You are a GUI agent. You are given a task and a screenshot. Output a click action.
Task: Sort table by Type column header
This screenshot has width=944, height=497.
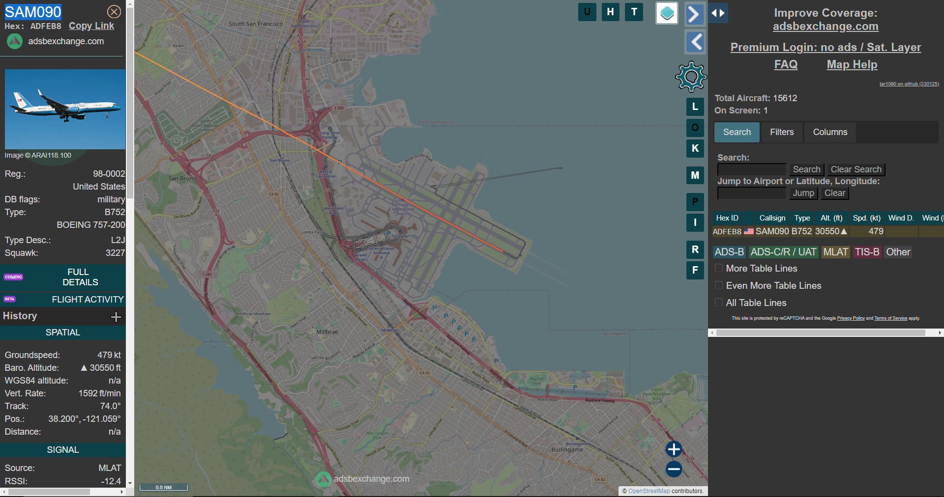coord(802,218)
